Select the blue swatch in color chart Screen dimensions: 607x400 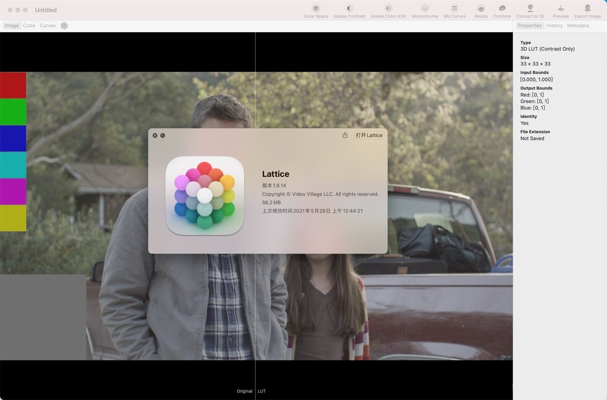pos(13,138)
